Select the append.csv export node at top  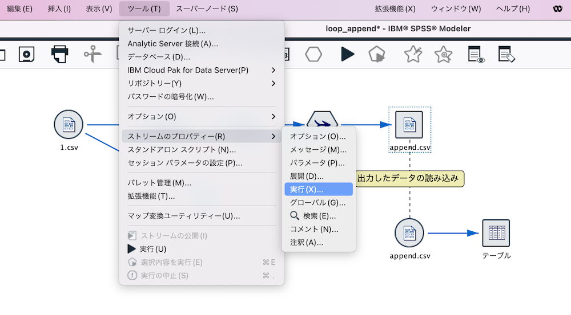409,125
